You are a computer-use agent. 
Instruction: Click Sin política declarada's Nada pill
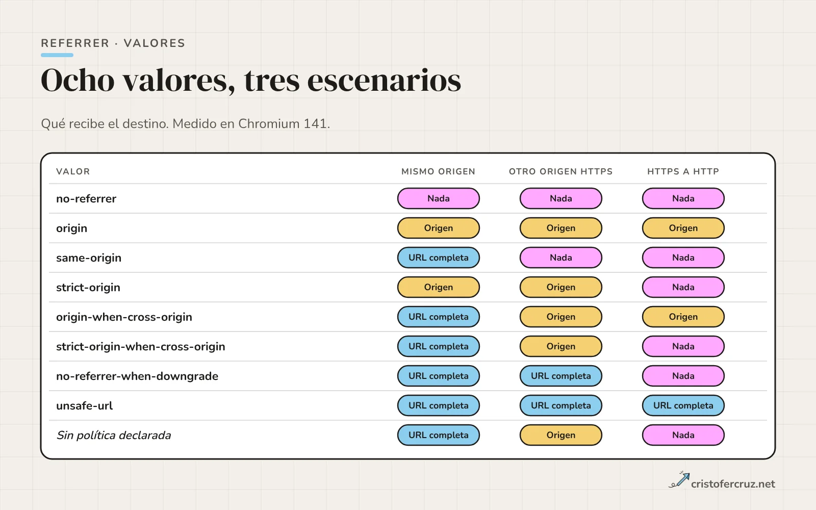(683, 435)
